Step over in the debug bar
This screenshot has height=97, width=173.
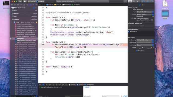click(50, 85)
